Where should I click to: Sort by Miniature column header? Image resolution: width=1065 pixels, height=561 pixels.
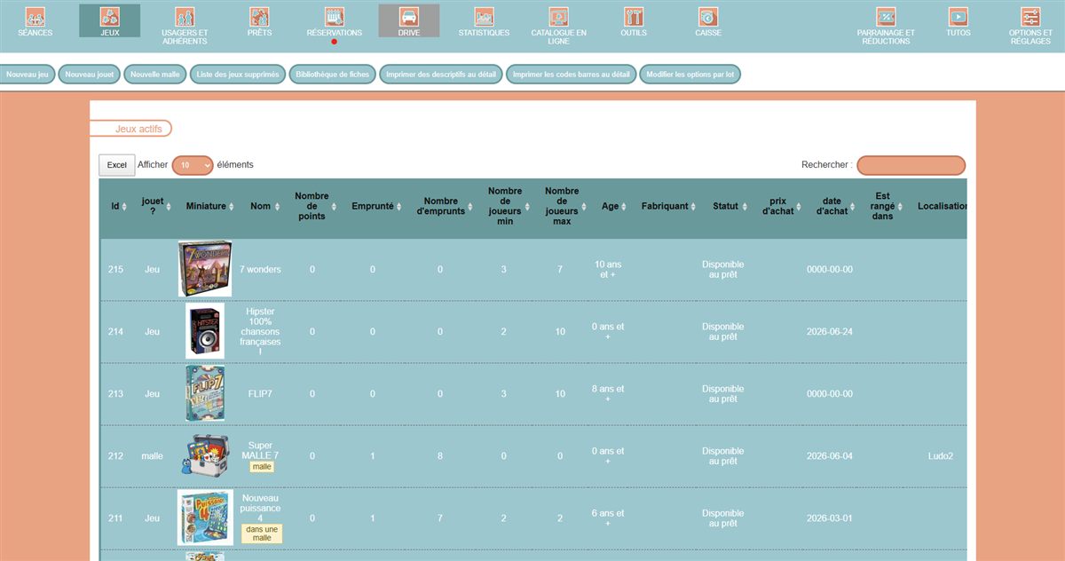pyautogui.click(x=209, y=206)
